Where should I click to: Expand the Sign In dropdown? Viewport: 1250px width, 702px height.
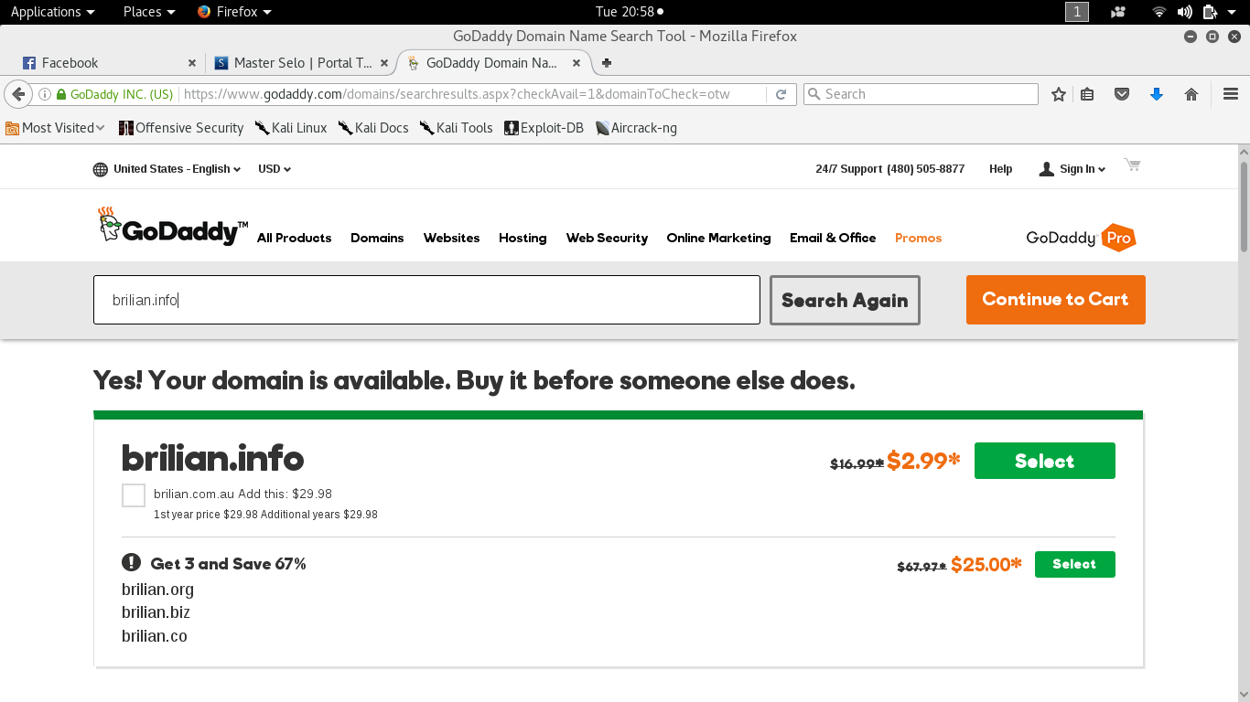(x=1072, y=169)
